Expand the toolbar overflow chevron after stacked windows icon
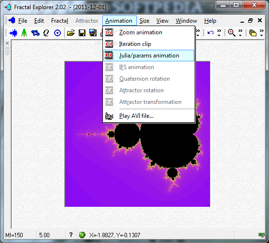This screenshot has width=269, height=243. click(x=261, y=32)
